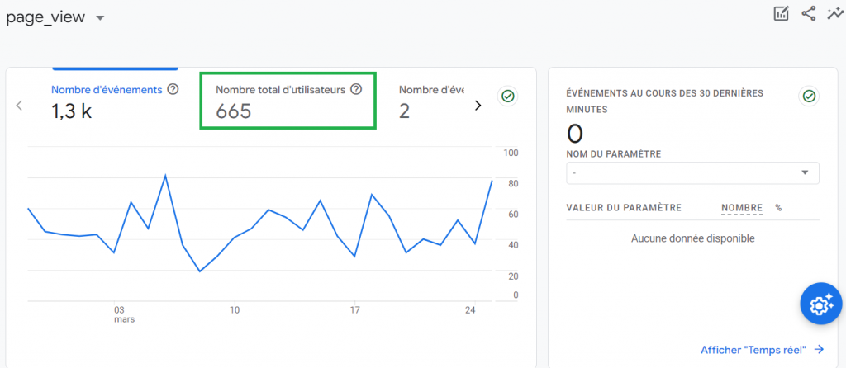Click the truncated third metric tab showing 2

(x=431, y=101)
